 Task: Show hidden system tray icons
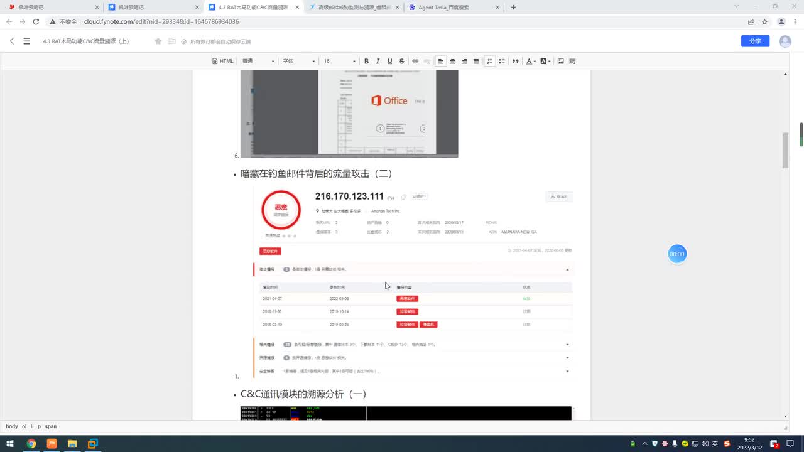[x=644, y=443]
